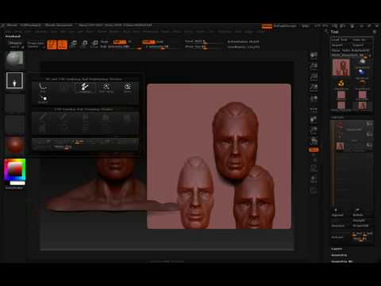Pick a color in the color picker
Screen dimensions: 381x286
point(15,170)
